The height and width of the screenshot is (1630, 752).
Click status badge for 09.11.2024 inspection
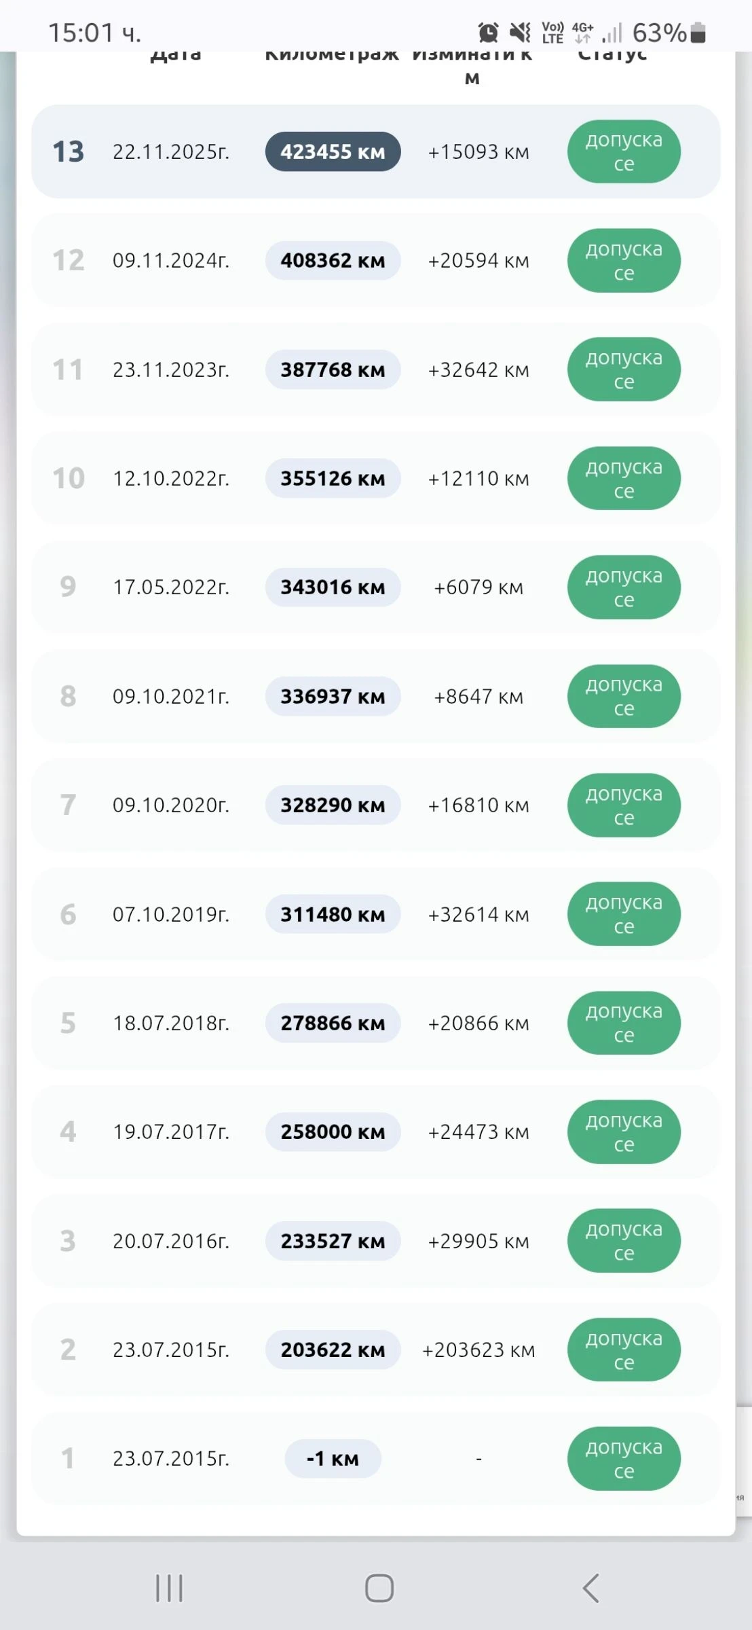(624, 260)
